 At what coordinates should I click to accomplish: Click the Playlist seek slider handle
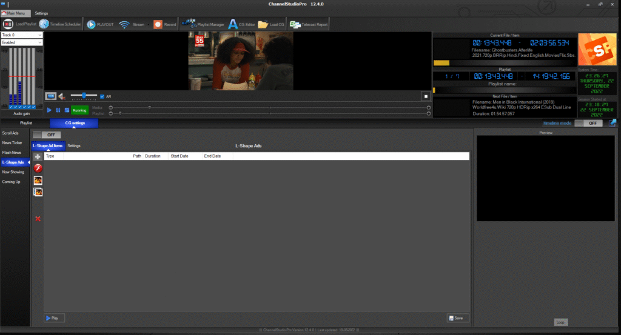[121, 113]
